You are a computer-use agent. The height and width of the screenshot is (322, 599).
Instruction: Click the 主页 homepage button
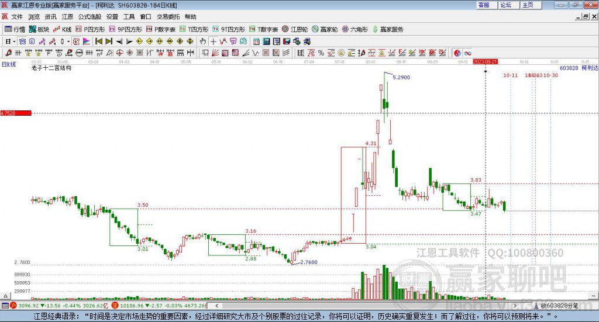click(531, 5)
